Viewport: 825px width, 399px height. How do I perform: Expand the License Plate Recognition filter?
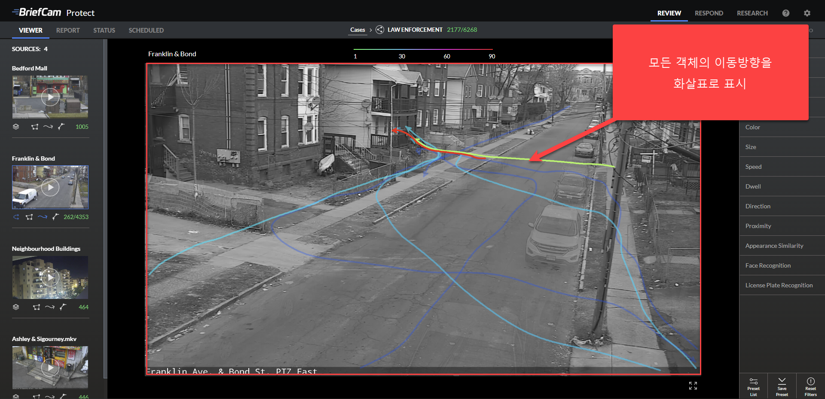point(779,285)
